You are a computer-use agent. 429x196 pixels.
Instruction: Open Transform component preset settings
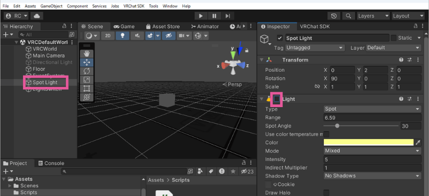410,60
